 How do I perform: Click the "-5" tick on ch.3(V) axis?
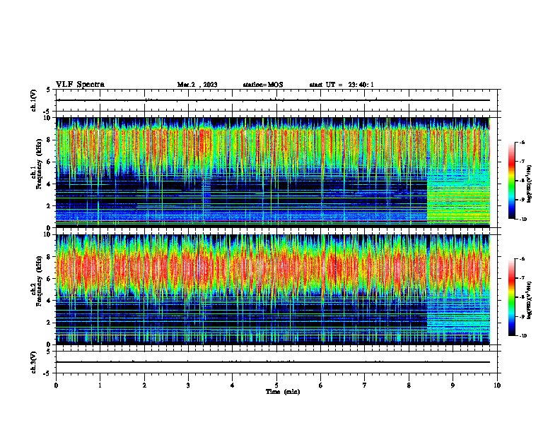pos(47,373)
